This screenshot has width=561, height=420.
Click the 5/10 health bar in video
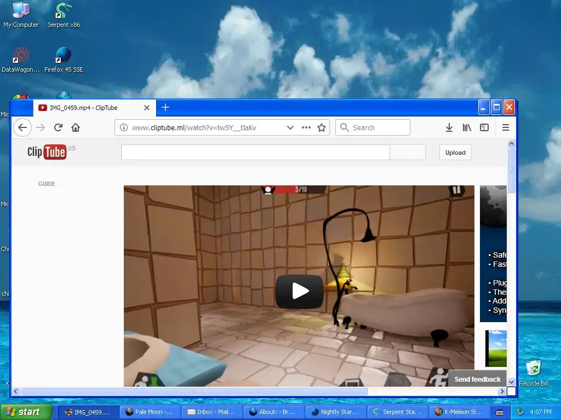pyautogui.click(x=294, y=189)
